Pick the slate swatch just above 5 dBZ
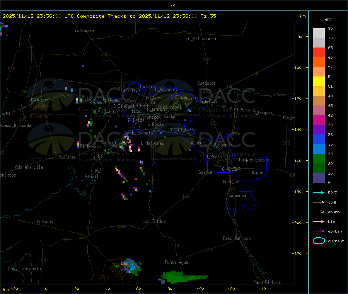The image size is (348, 294). (319, 178)
